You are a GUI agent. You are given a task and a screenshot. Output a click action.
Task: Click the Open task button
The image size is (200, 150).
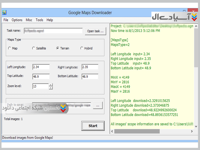(x=95, y=31)
